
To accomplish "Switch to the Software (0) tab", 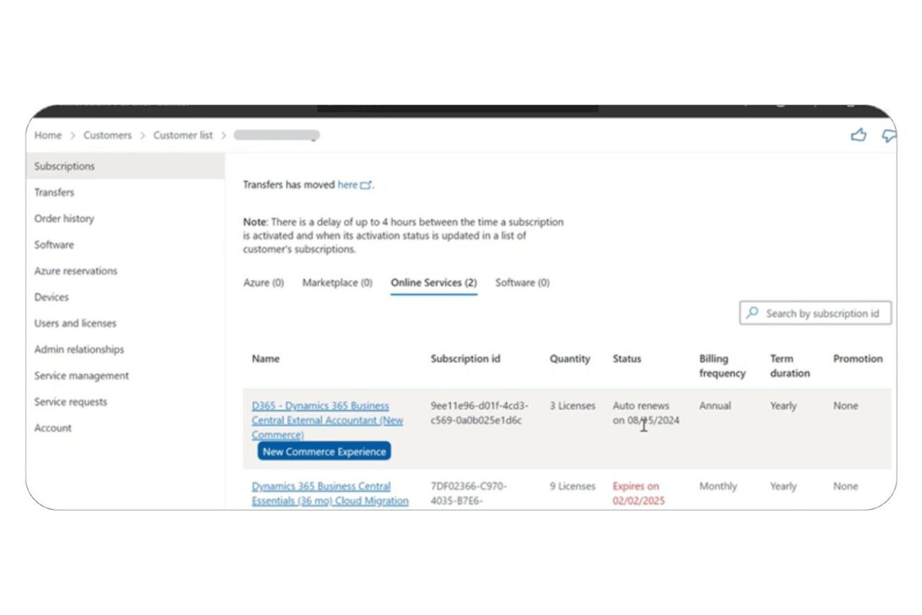I will coord(523,282).
